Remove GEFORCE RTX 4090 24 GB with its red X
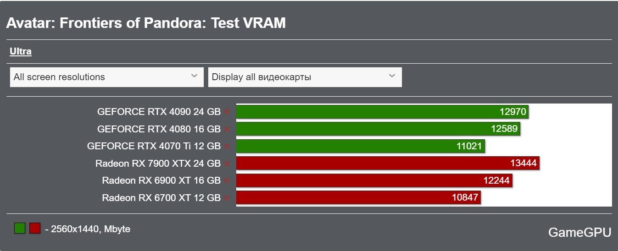Viewport: 618px width, 251px height. click(227, 112)
